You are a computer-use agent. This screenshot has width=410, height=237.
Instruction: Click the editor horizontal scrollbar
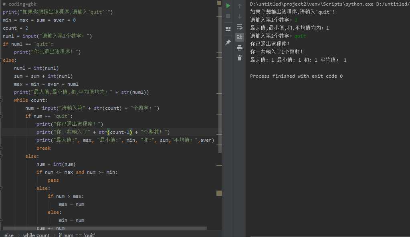[105, 228]
